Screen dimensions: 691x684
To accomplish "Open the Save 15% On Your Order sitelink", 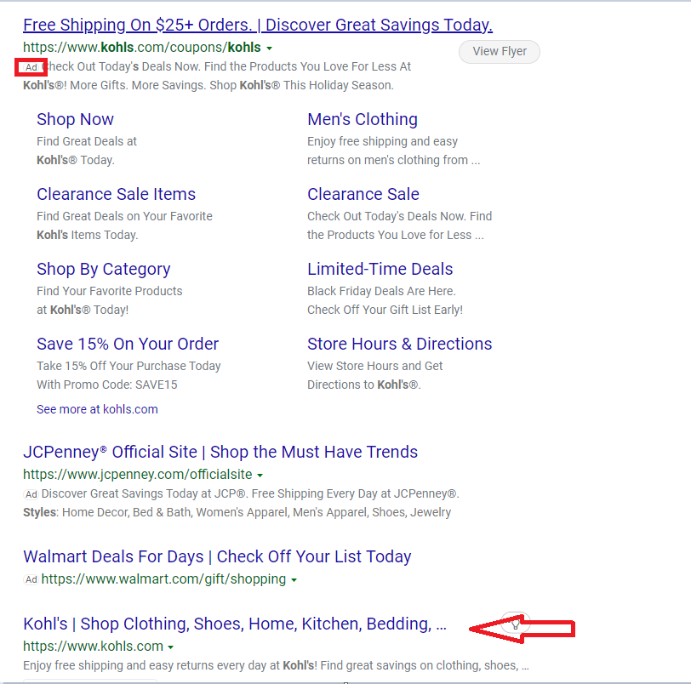I will pyautogui.click(x=128, y=344).
